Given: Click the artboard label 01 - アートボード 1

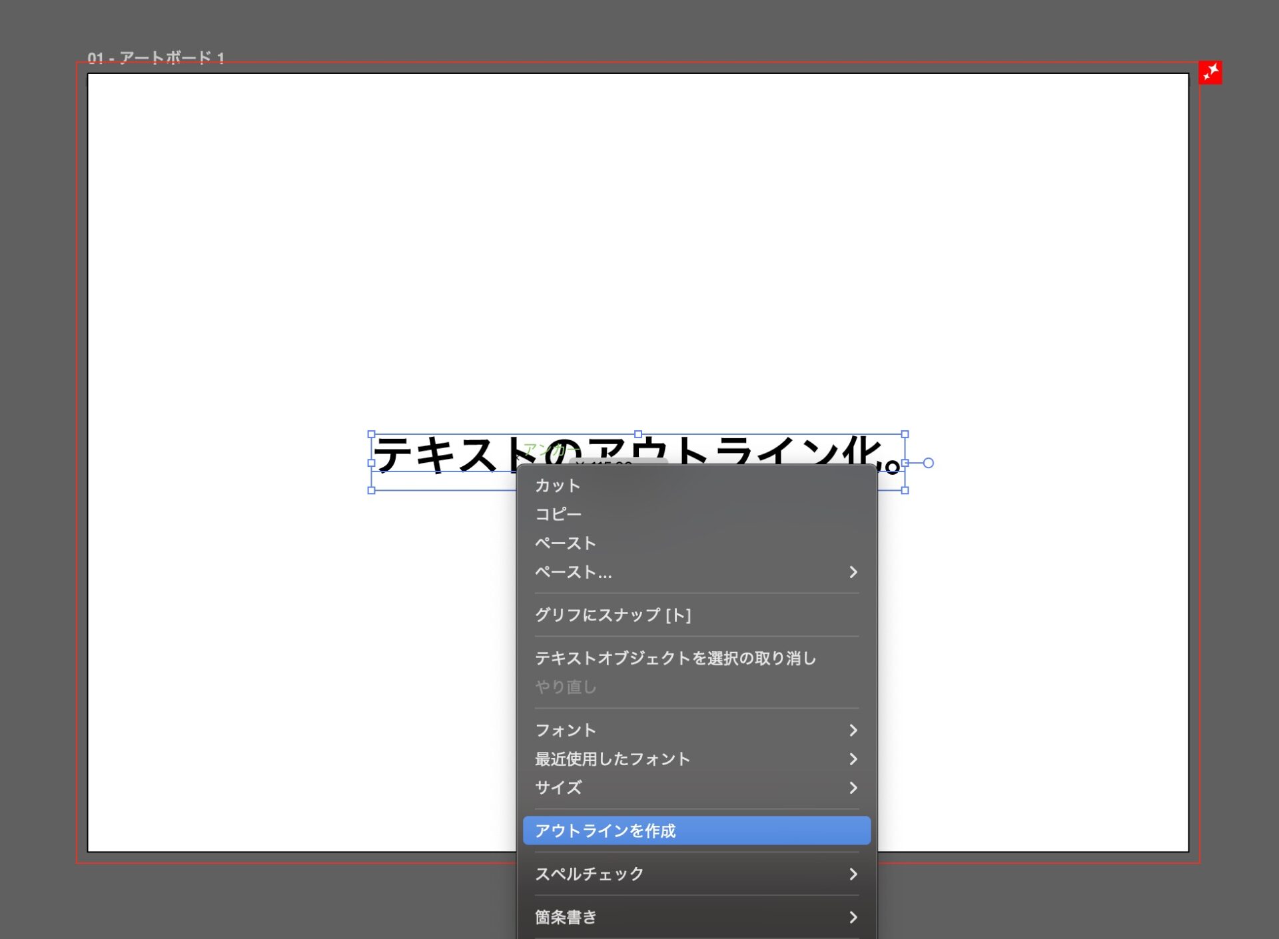Looking at the screenshot, I should (x=157, y=58).
